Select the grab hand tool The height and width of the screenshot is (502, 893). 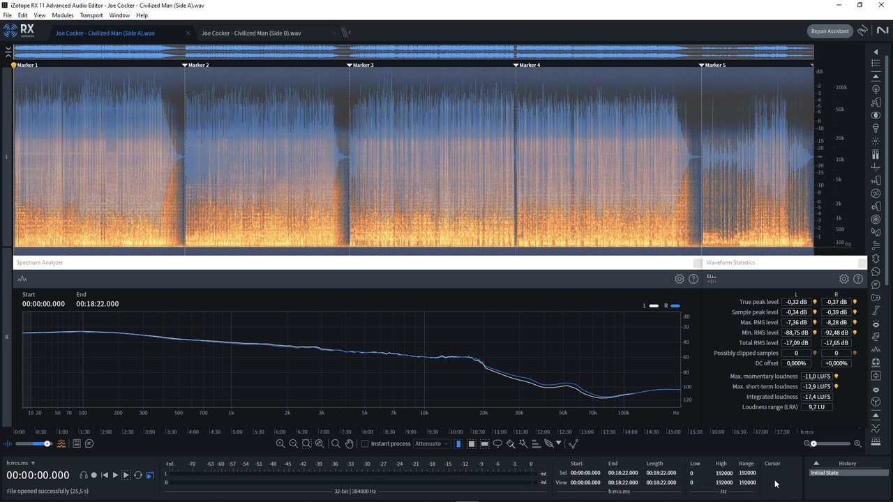pyautogui.click(x=350, y=443)
